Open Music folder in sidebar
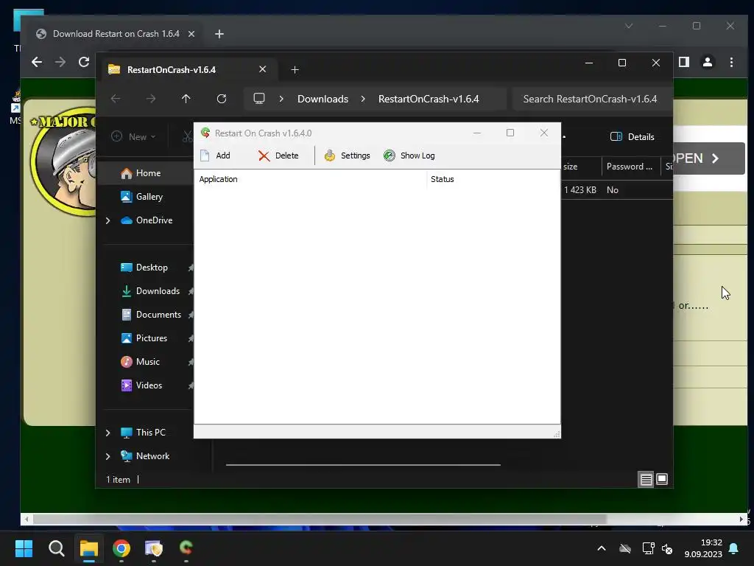The image size is (754, 566). coord(141,361)
